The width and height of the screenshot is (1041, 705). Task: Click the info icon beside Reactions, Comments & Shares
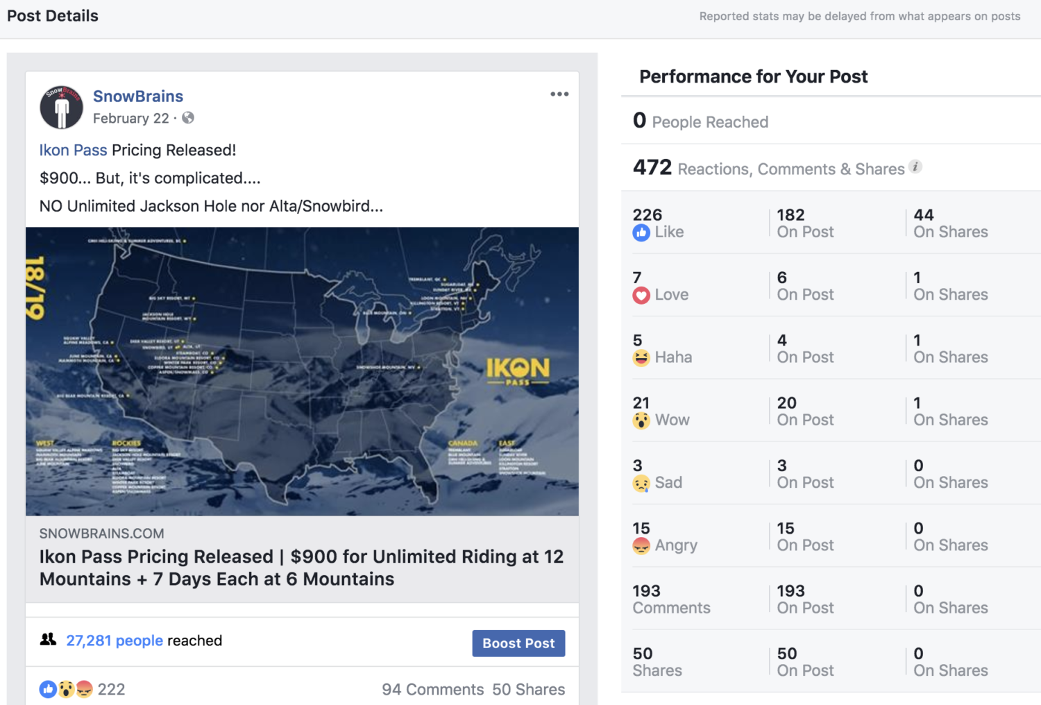click(x=915, y=167)
